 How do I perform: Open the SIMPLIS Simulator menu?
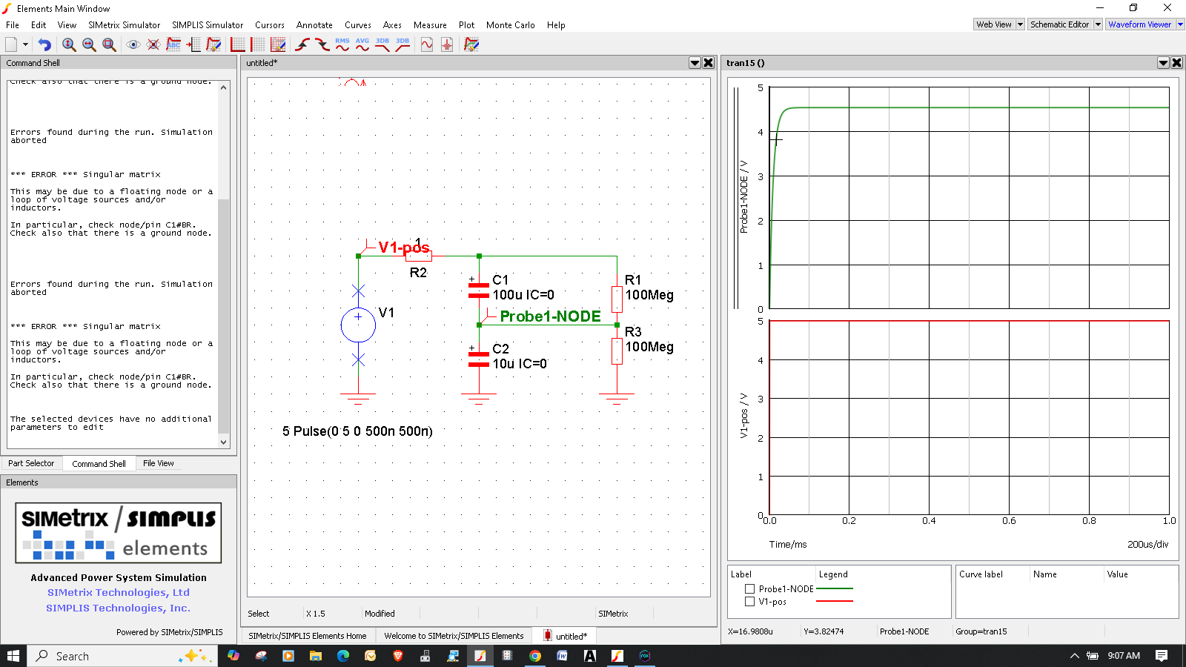coord(208,25)
